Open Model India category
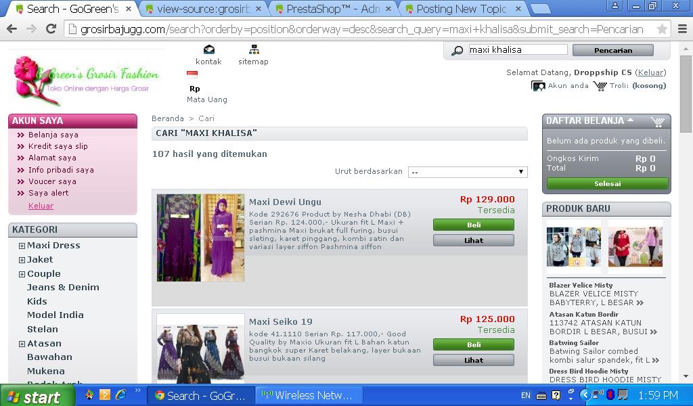Screen dimensions: 693x406 click(55, 315)
